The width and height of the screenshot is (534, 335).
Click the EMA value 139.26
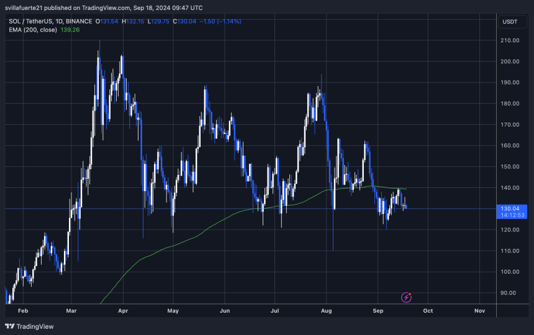pyautogui.click(x=70, y=30)
